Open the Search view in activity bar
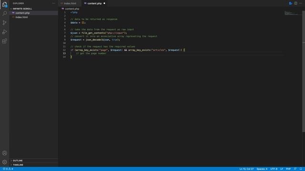The width and height of the screenshot is (305, 171). 4,13
